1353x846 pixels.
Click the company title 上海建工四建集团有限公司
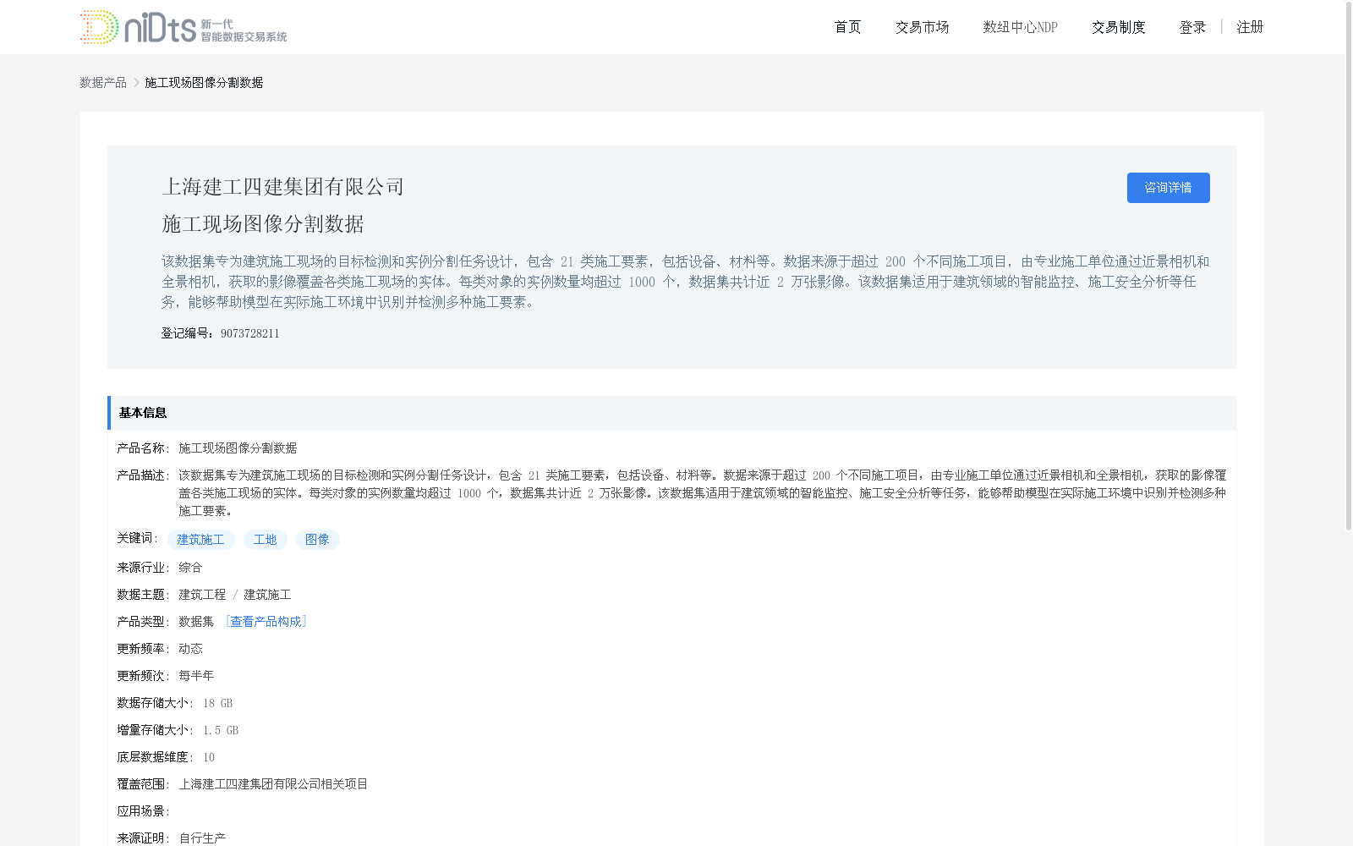tap(283, 187)
